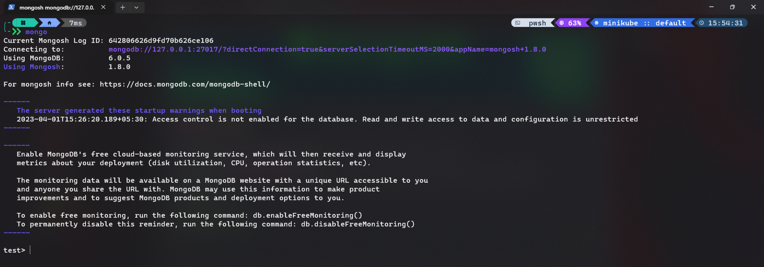Close the mongosh tab

pos(103,7)
